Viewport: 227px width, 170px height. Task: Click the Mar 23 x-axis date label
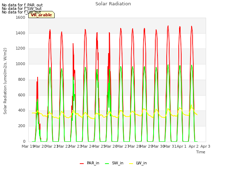tap(75, 146)
